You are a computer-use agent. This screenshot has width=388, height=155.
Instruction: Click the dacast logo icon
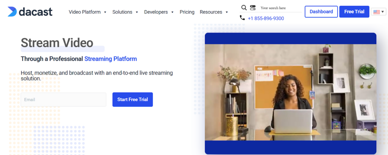click(x=12, y=12)
